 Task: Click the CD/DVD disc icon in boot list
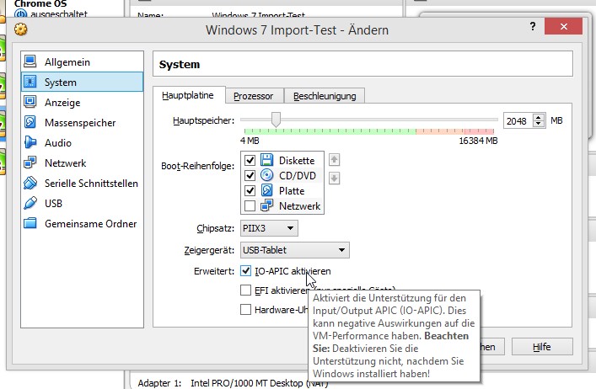click(267, 175)
